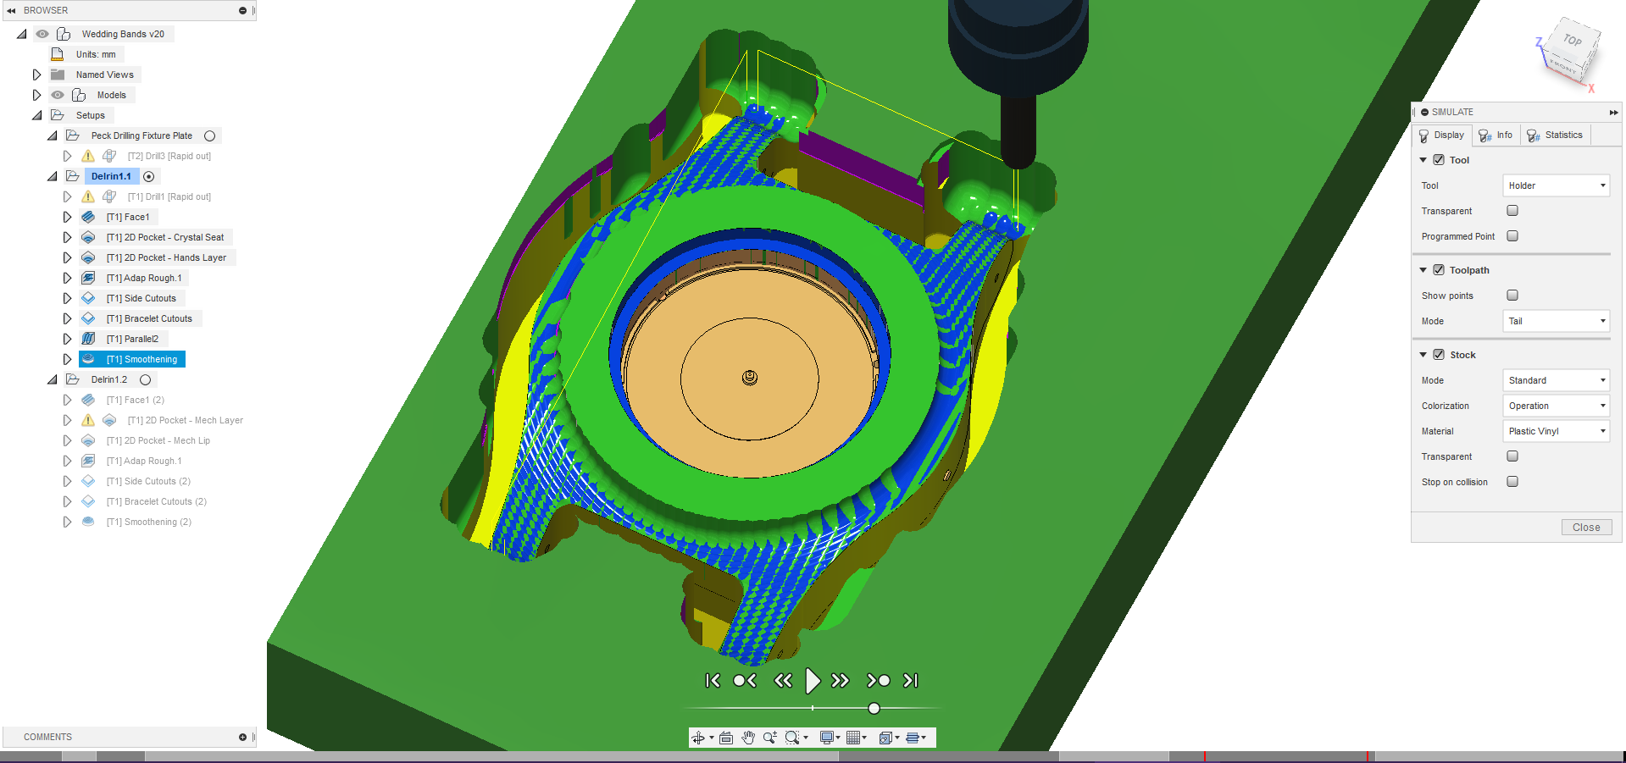The height and width of the screenshot is (763, 1626).
Task: Click the Parallel2 operation icon
Action: click(x=88, y=339)
